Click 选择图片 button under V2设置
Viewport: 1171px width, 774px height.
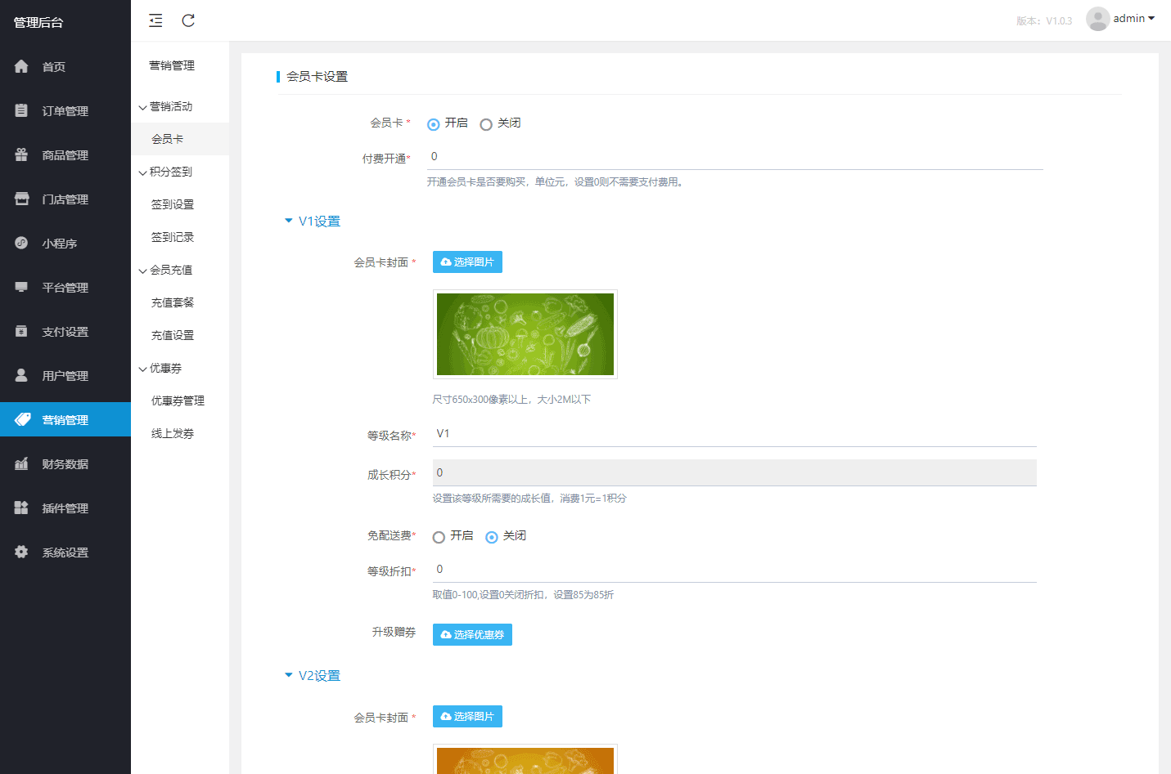point(467,716)
